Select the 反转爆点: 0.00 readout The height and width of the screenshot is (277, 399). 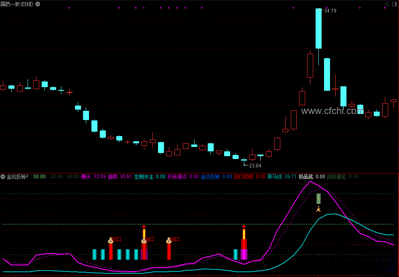(x=183, y=177)
